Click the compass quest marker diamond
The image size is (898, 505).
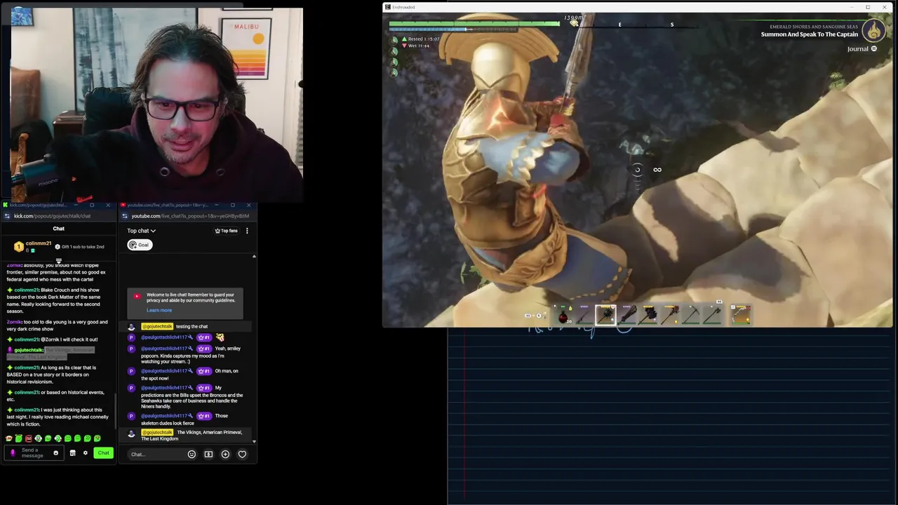574,23
